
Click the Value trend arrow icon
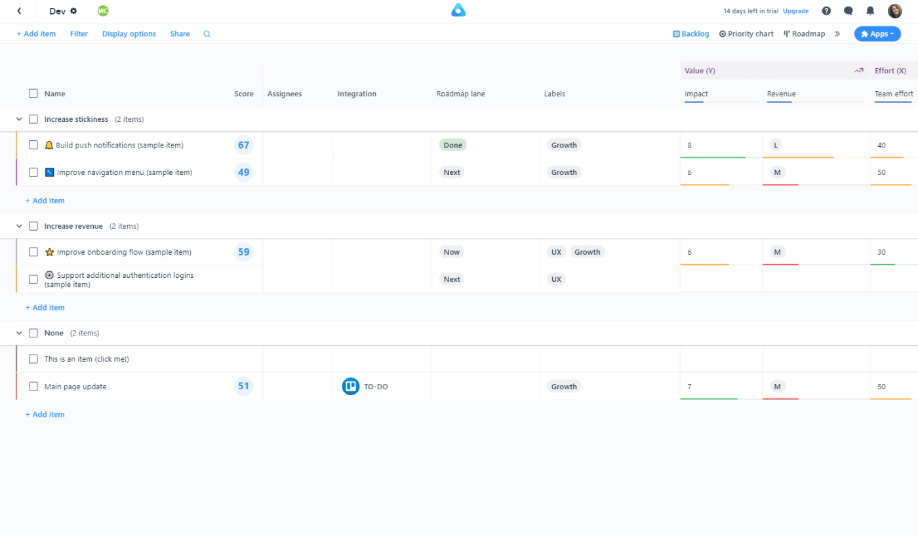tap(858, 71)
